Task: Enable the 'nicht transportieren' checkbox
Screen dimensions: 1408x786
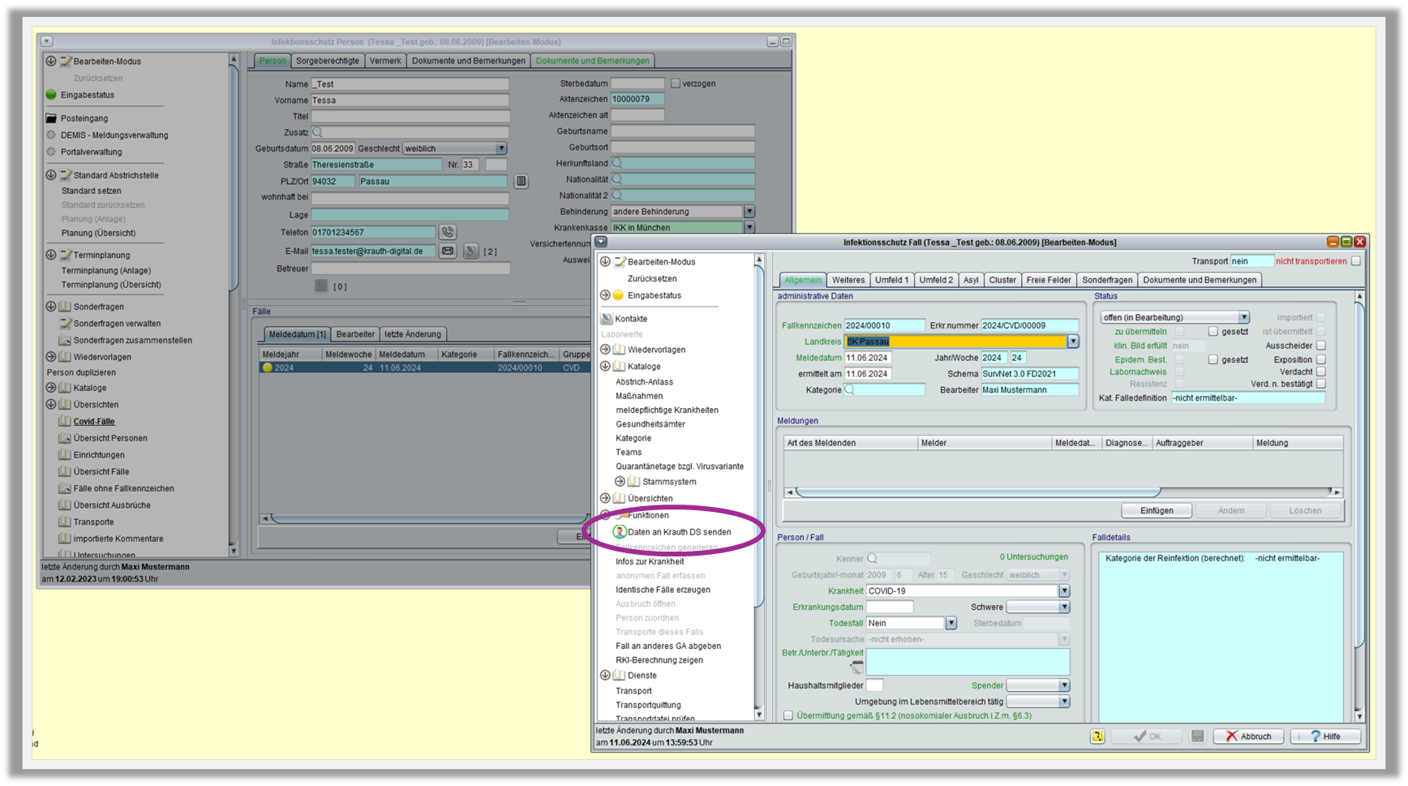Action: (1356, 261)
